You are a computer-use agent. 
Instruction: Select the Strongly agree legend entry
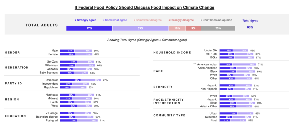(x=86, y=20)
